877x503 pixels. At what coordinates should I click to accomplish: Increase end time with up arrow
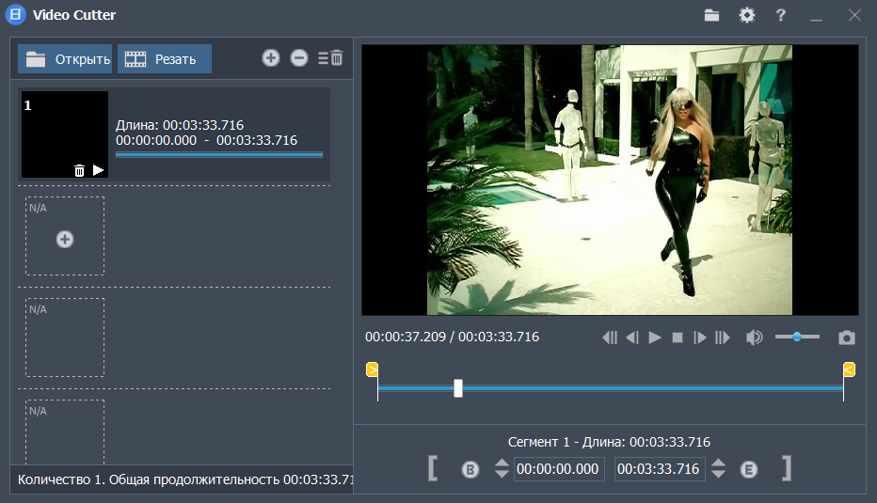tap(719, 463)
